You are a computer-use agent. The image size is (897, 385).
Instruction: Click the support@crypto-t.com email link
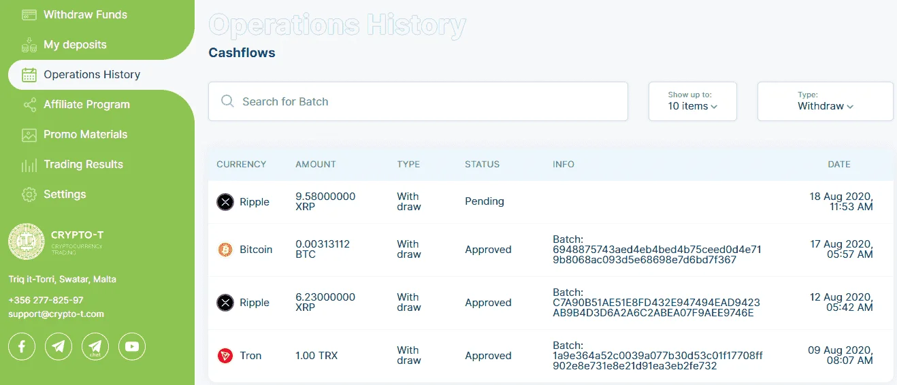[x=56, y=314]
